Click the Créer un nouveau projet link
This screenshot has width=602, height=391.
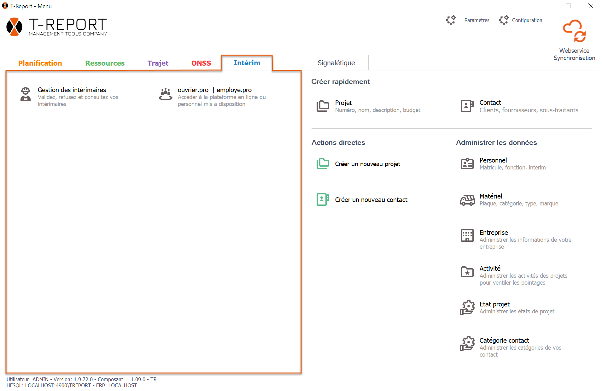(x=367, y=164)
